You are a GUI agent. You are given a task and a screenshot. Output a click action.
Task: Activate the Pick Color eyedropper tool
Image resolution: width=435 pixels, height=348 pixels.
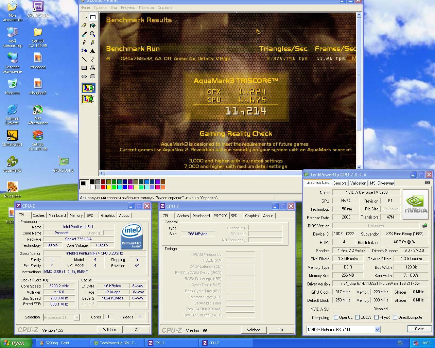[84, 34]
